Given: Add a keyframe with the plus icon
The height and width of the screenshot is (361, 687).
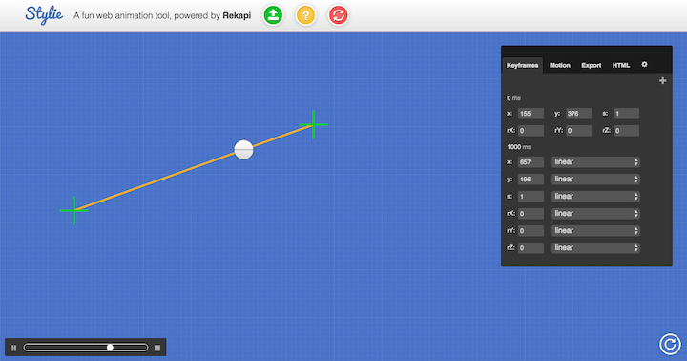Looking at the screenshot, I should pos(662,81).
